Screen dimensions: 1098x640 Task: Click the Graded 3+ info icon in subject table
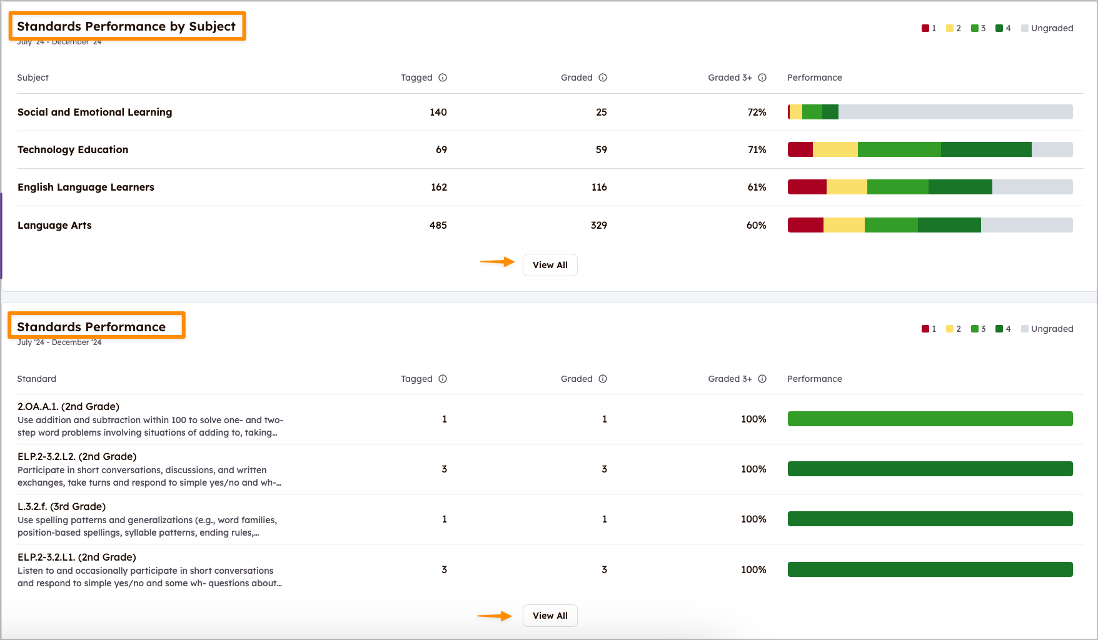[x=763, y=77]
